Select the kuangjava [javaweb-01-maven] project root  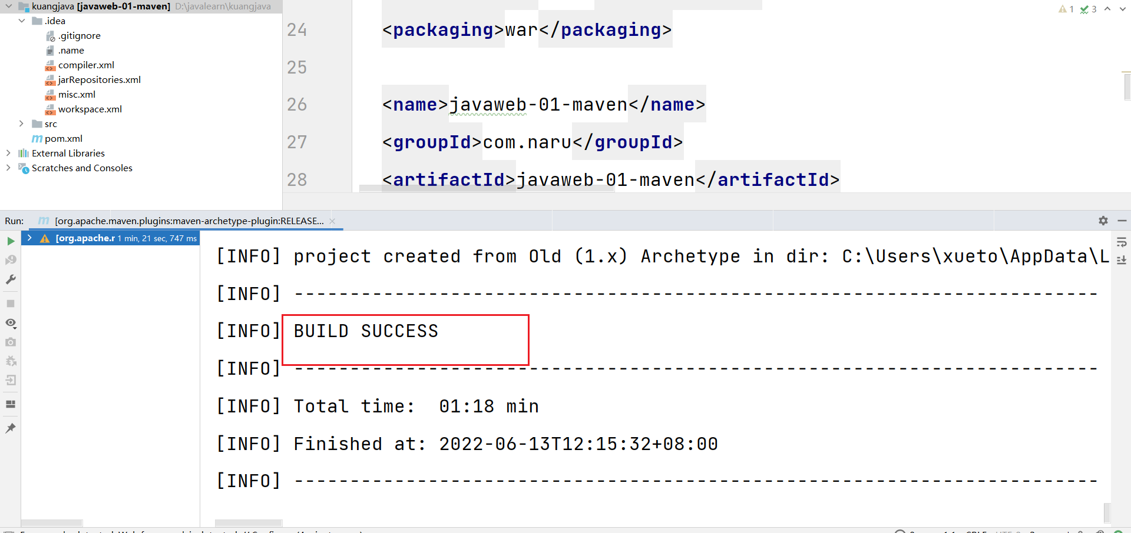141,6
